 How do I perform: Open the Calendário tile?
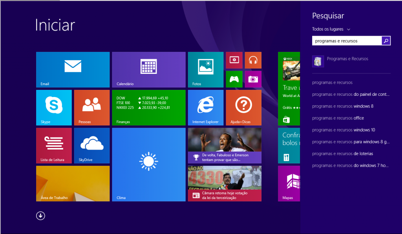[x=149, y=70]
